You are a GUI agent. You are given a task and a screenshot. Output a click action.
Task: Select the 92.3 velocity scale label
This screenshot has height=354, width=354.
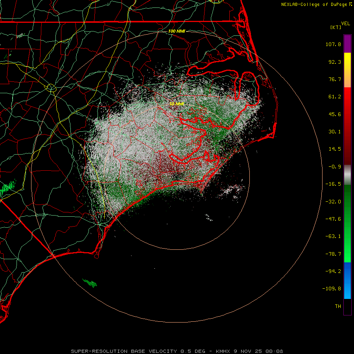coord(335,62)
